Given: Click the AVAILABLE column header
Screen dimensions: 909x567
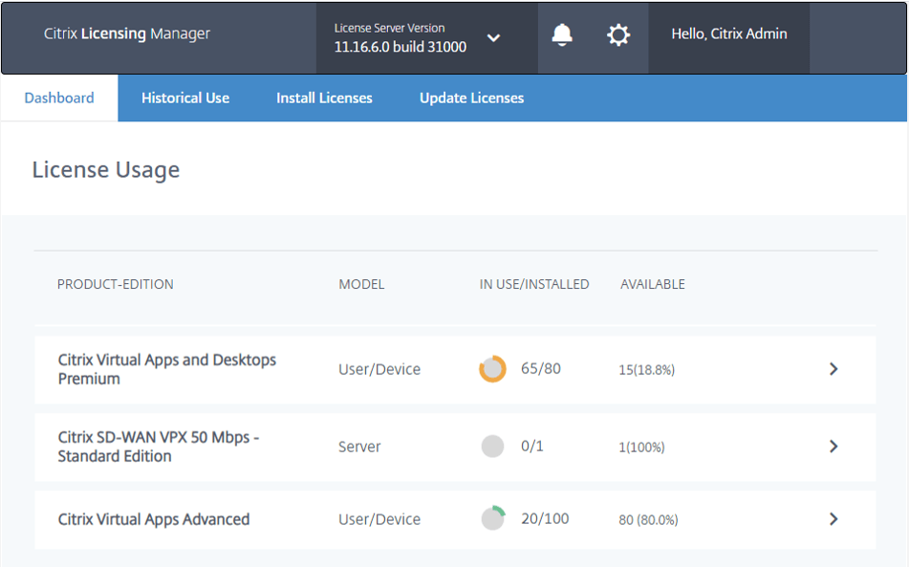Looking at the screenshot, I should [653, 284].
